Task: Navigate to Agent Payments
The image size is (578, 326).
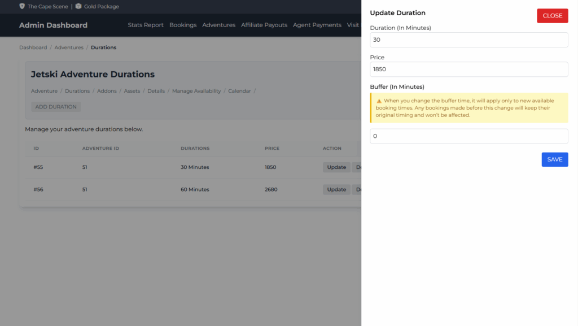Action: pyautogui.click(x=317, y=25)
